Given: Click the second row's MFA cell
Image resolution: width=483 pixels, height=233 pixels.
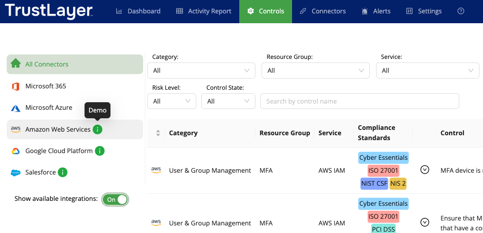Looking at the screenshot, I should click(266, 223).
